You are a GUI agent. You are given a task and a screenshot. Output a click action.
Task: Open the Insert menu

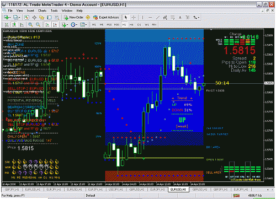click(30, 10)
